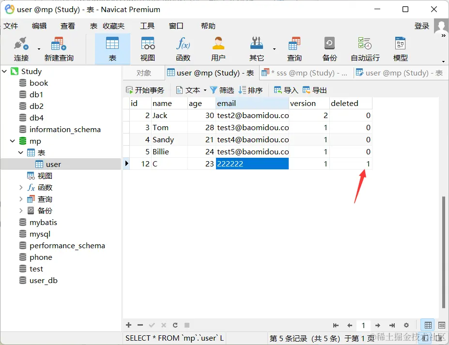Image resolution: width=449 pixels, height=345 pixels.
Task: Switch to the sss @mp (Study) tab
Action: (x=307, y=73)
